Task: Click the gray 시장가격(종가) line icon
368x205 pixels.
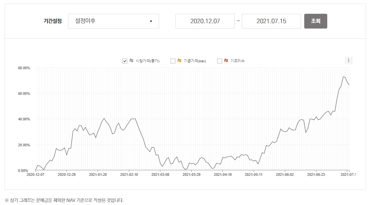Action: pos(131,60)
